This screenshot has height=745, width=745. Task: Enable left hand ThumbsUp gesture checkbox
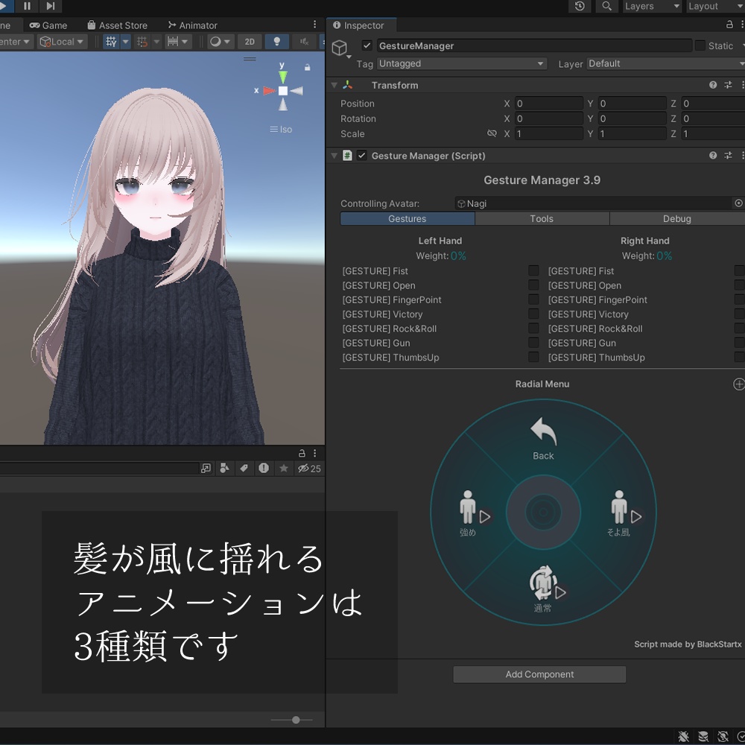533,357
